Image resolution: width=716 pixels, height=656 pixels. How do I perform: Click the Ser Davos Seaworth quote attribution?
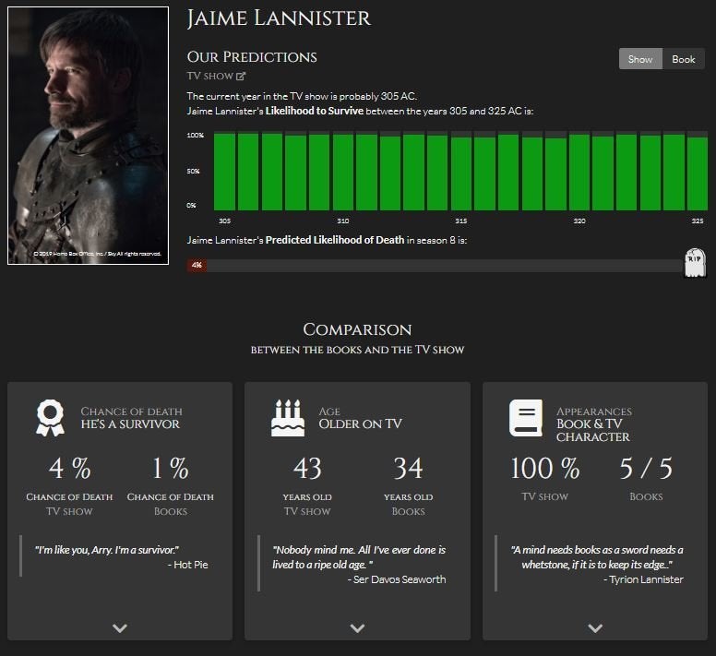(x=397, y=579)
